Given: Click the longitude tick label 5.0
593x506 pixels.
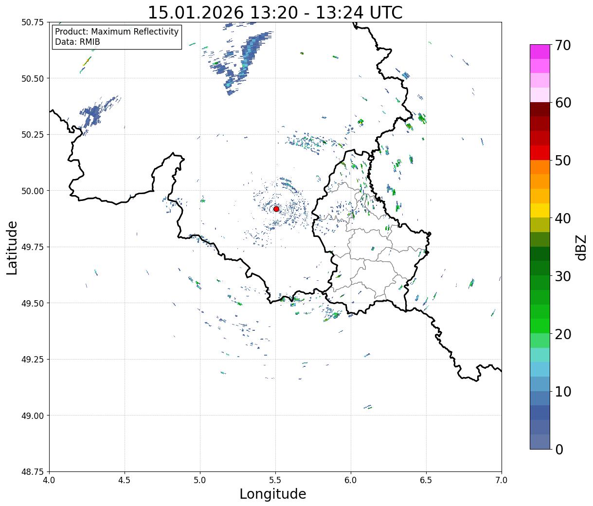Looking at the screenshot, I should point(200,480).
